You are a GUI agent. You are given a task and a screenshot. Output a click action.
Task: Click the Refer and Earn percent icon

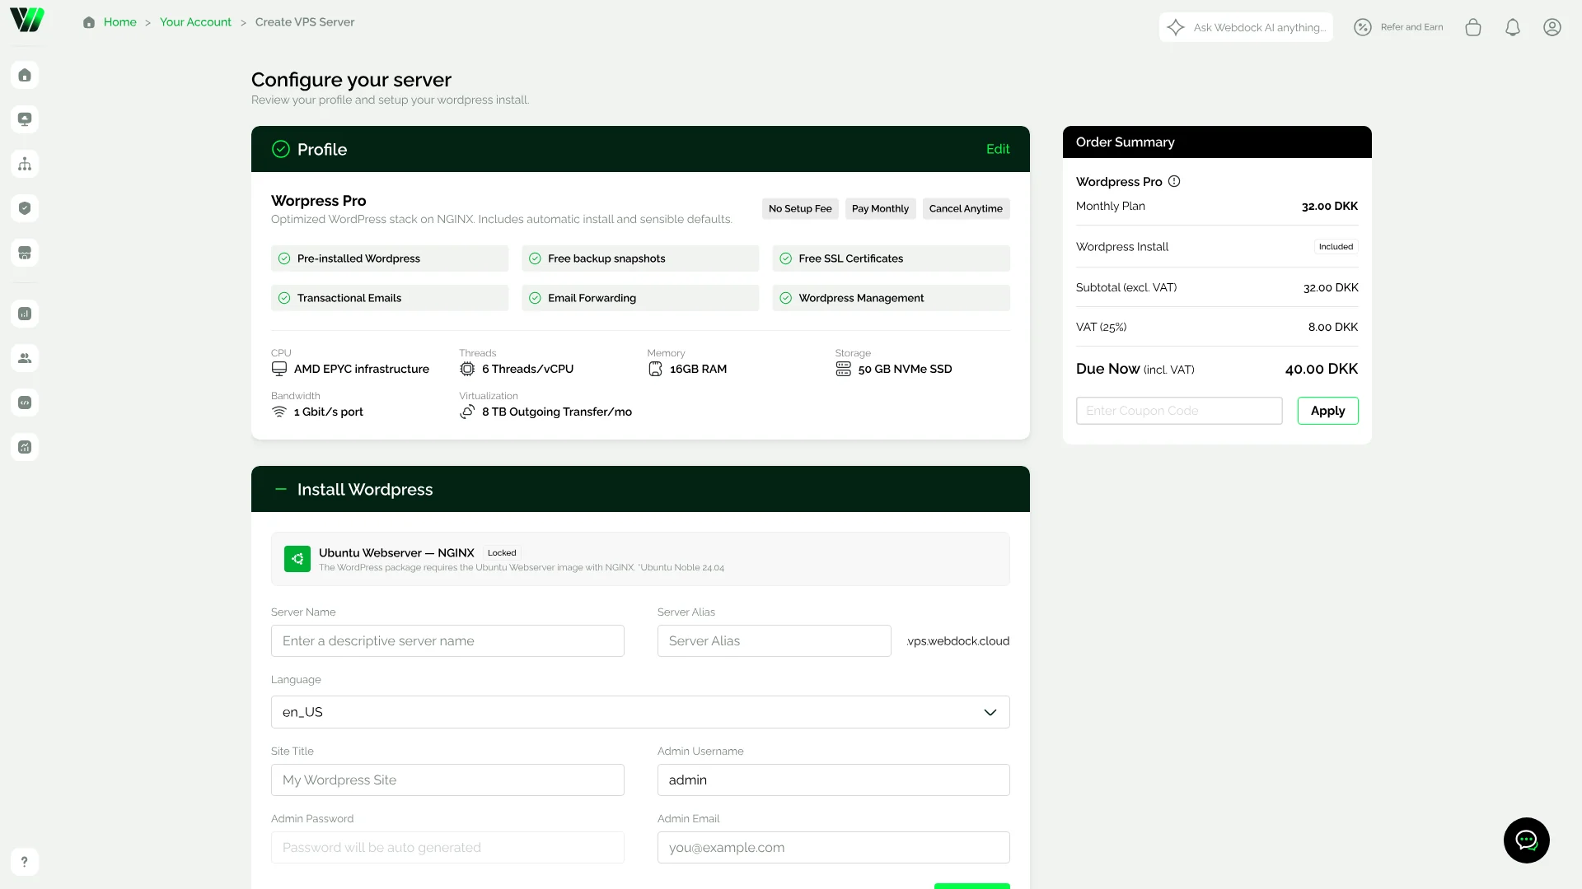coord(1363,27)
